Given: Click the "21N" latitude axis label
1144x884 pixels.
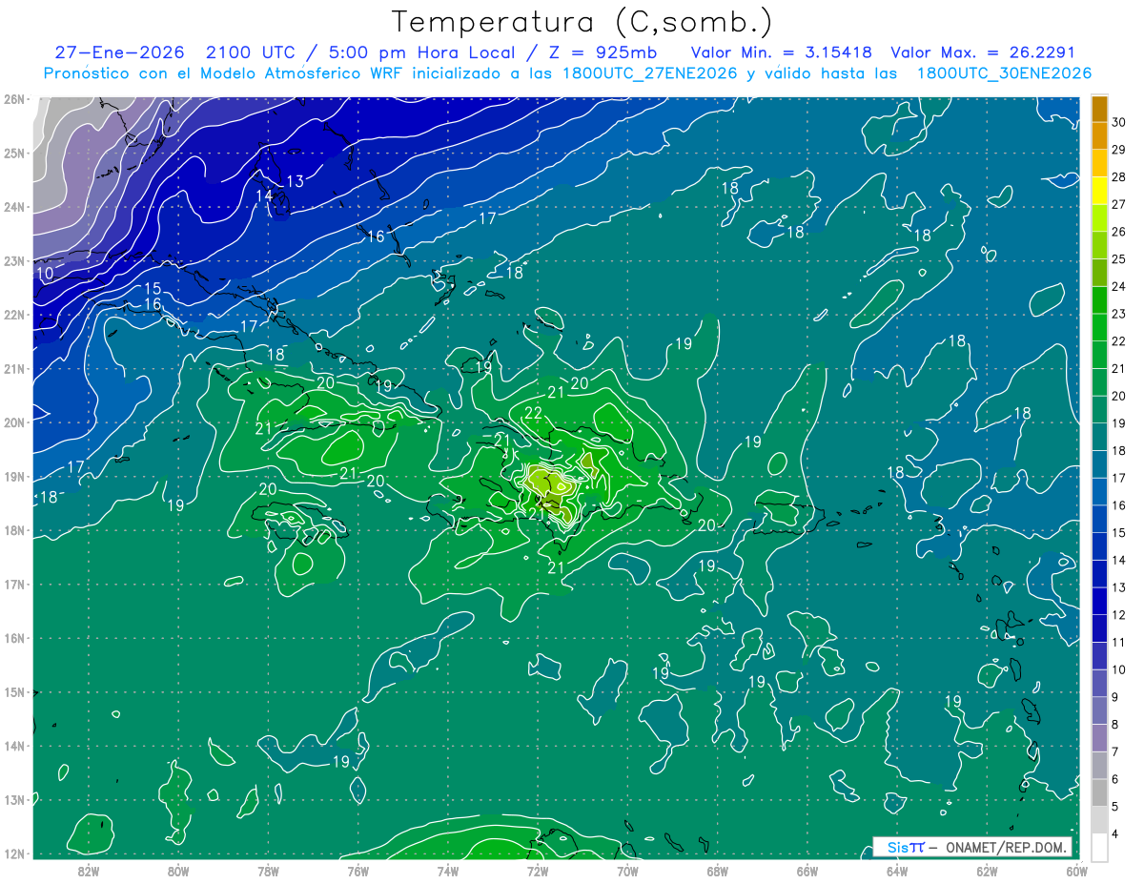Looking at the screenshot, I should coord(13,368).
